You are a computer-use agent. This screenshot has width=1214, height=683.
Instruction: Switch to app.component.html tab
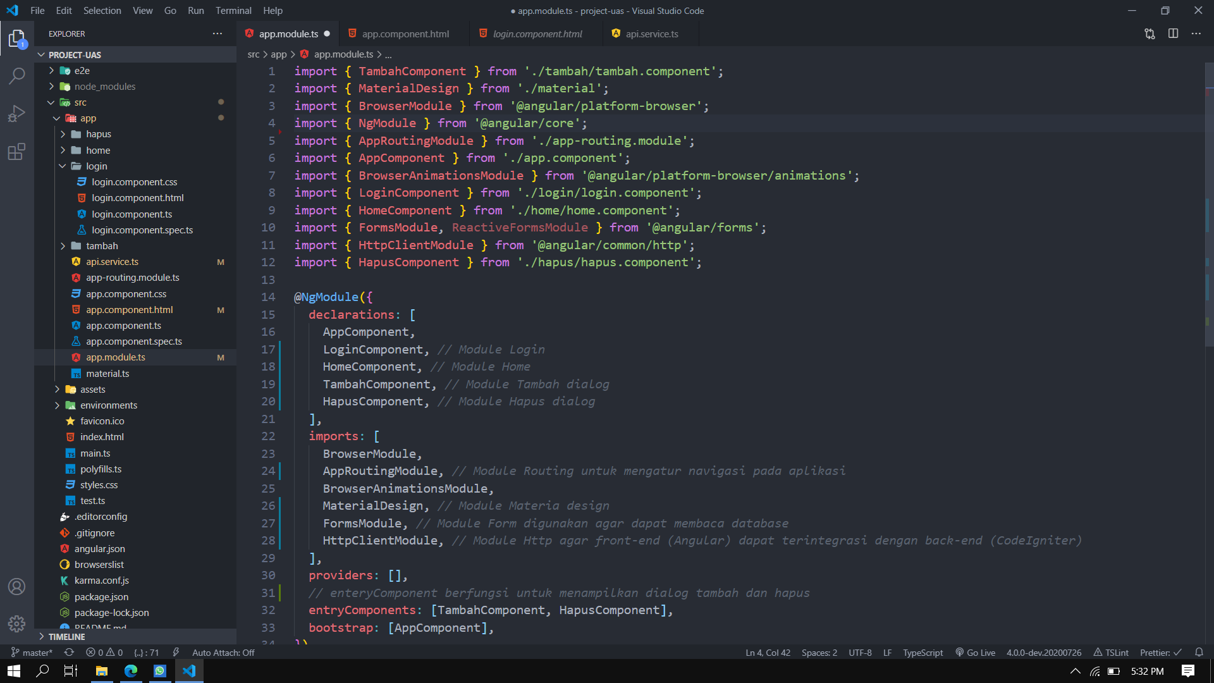pos(405,34)
